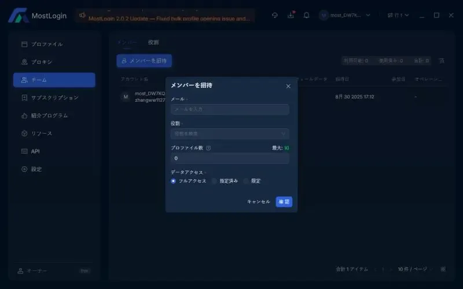Close the メンバーを招待 dialog

click(x=288, y=86)
